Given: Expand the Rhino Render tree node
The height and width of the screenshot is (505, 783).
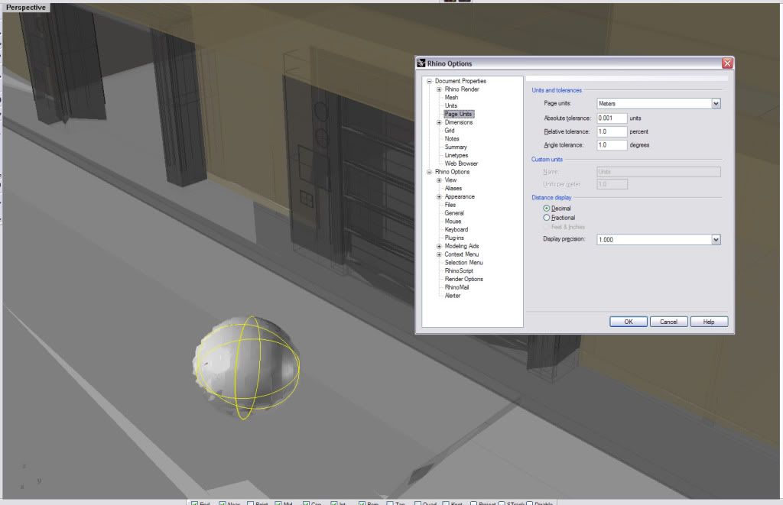Looking at the screenshot, I should (x=439, y=89).
